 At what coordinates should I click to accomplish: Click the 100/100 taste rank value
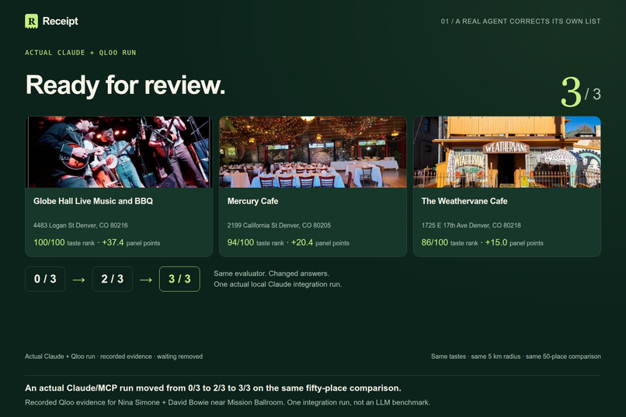pos(49,242)
